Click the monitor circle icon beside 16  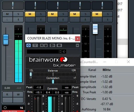[x=5, y=108]
